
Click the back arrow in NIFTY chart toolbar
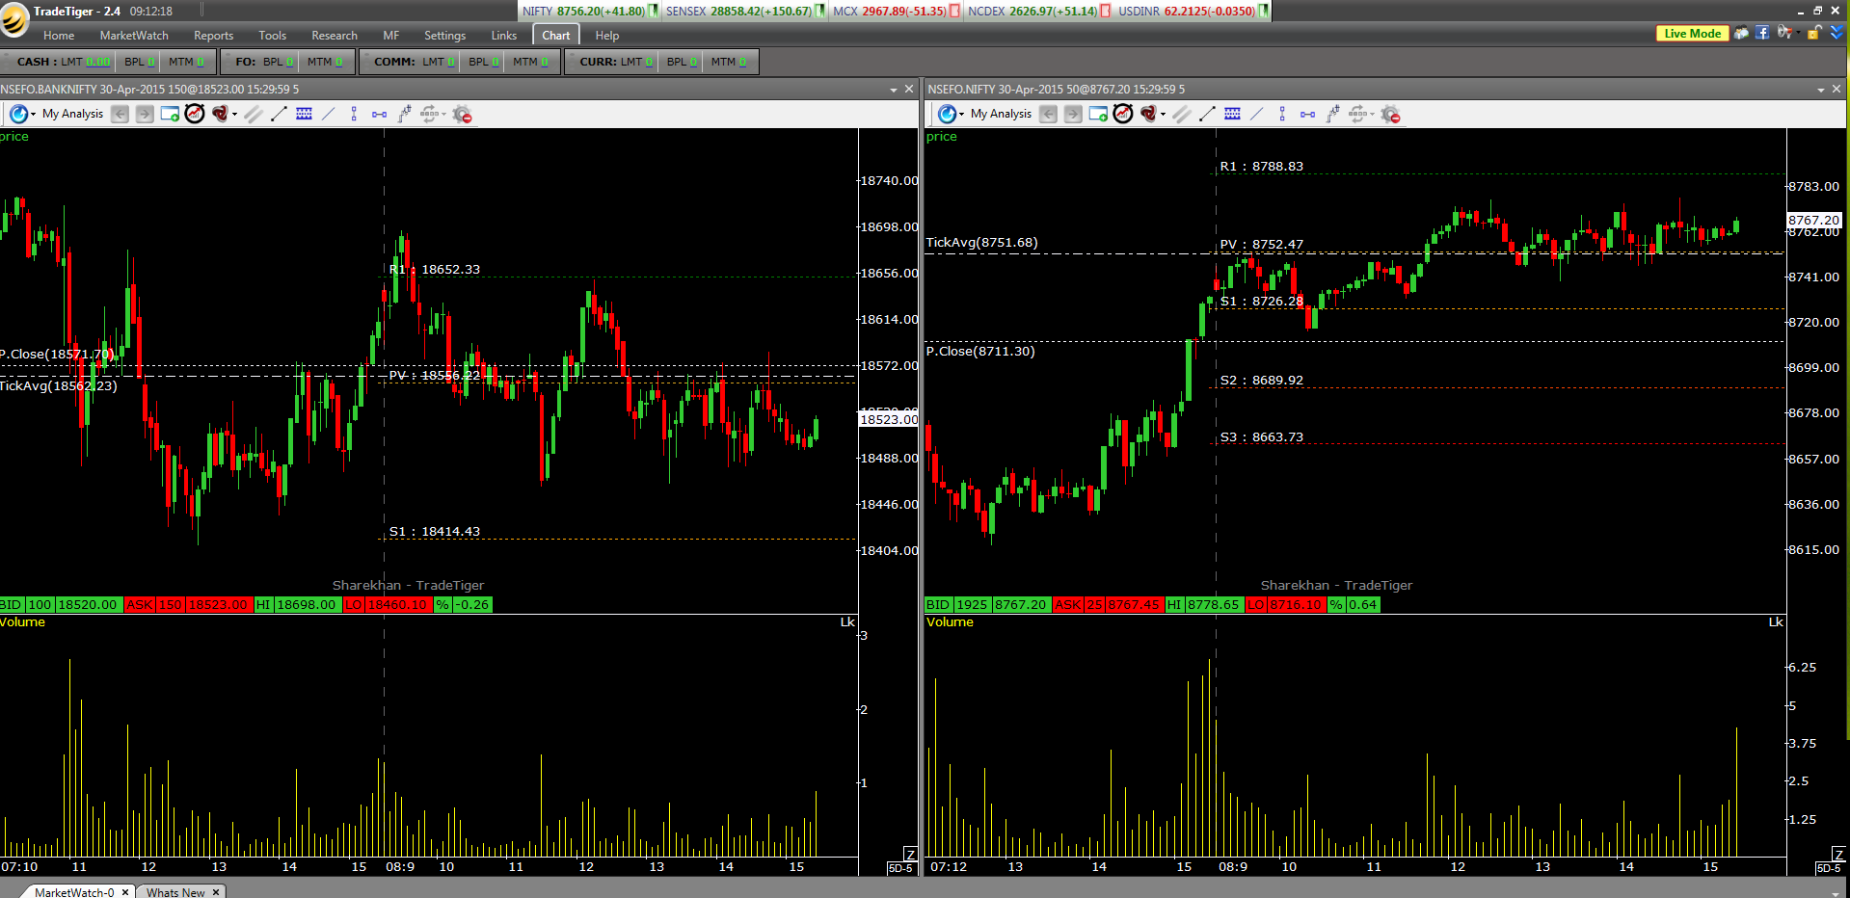point(1048,114)
